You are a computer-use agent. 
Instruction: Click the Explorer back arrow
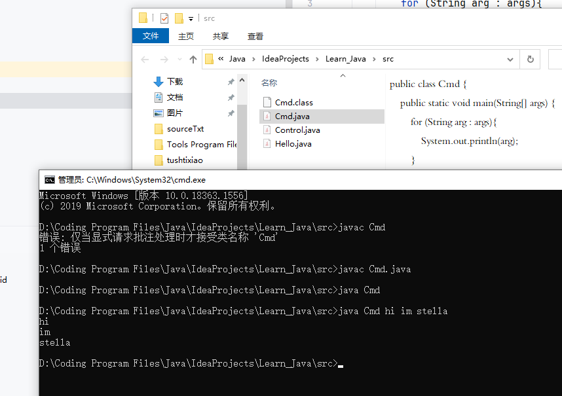click(145, 60)
